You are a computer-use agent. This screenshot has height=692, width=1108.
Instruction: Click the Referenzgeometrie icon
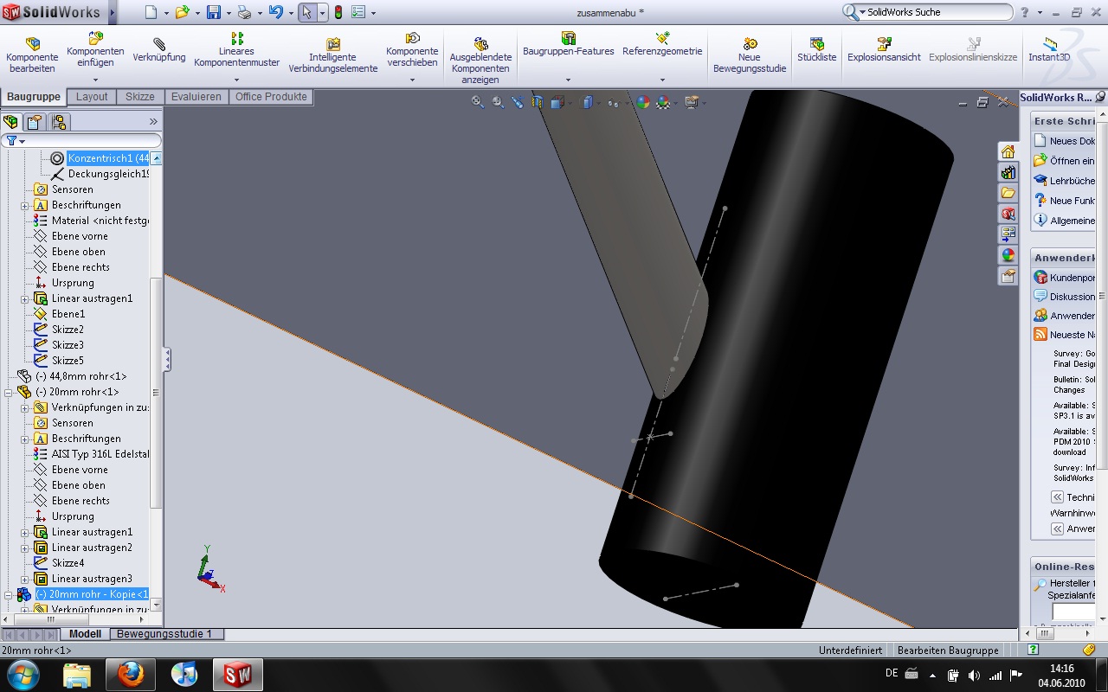click(x=662, y=38)
